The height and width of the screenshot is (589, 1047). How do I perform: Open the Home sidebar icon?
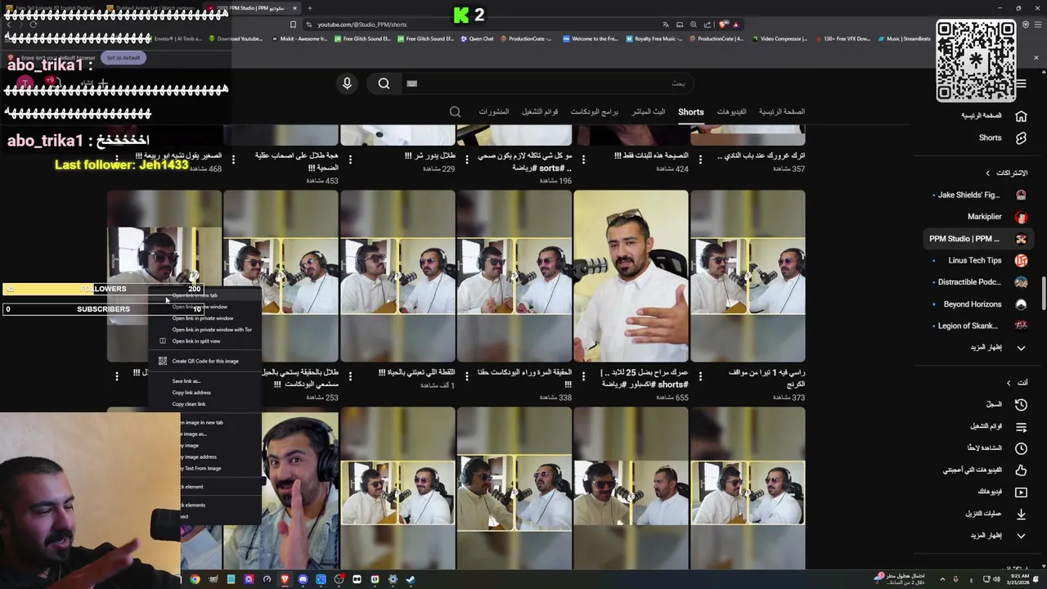click(x=1021, y=116)
